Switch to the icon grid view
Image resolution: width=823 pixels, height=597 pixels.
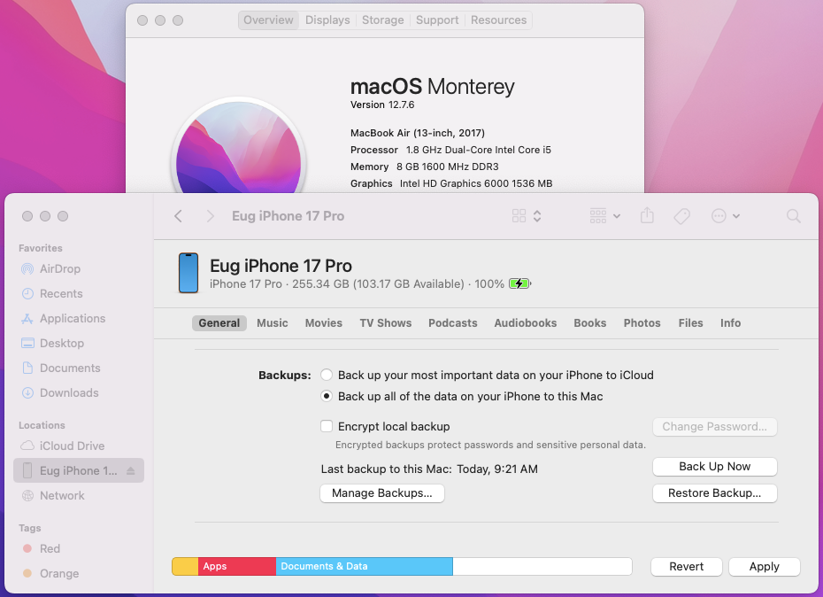(x=519, y=216)
